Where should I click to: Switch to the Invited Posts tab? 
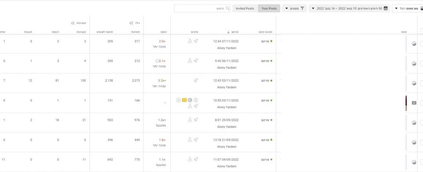point(245,8)
